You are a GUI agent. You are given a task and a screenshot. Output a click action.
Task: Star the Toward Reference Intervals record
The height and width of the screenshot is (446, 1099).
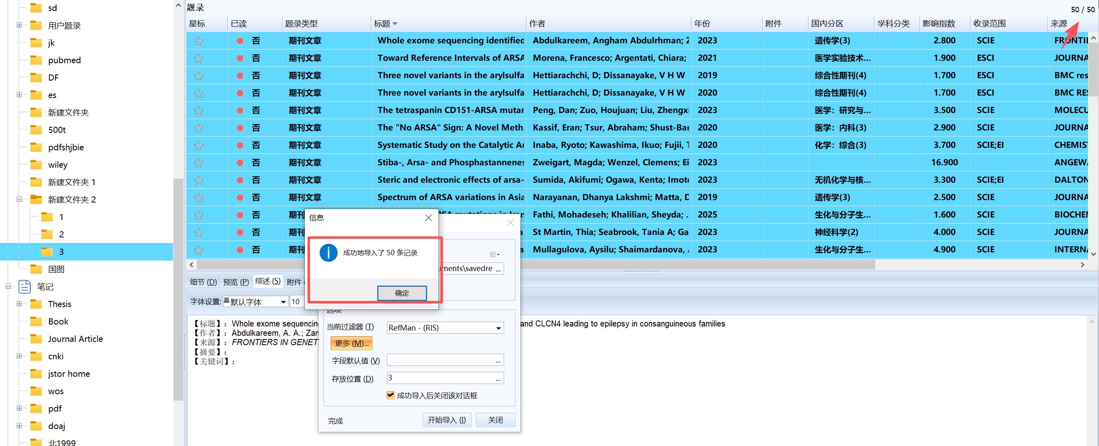[x=199, y=58]
